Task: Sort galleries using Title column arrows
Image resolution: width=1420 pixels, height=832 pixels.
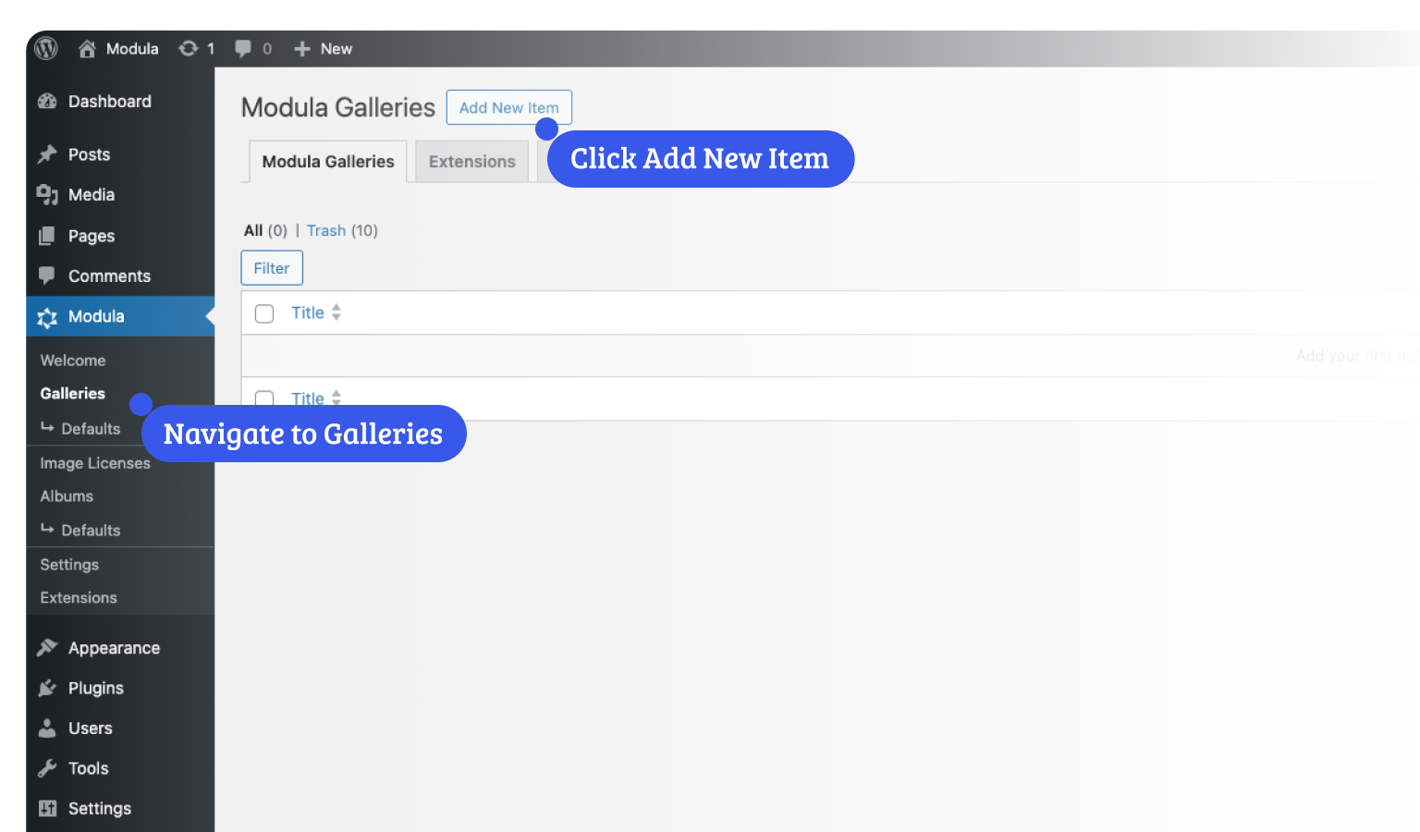Action: (337, 312)
